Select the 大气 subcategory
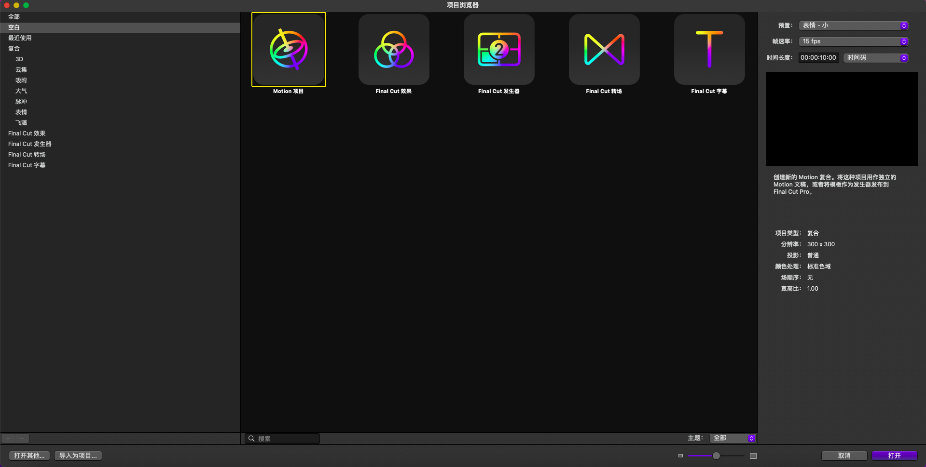The image size is (926, 467). [120, 91]
